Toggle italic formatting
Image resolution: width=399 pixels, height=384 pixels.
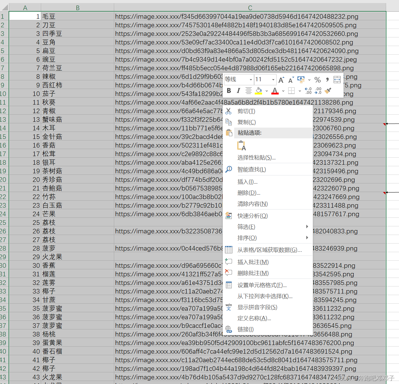pyautogui.click(x=238, y=90)
